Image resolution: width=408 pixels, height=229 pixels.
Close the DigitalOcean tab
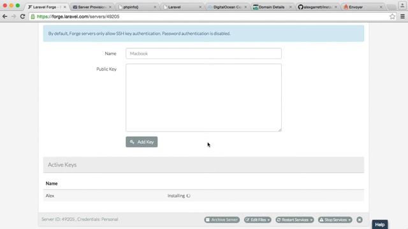tap(245, 7)
